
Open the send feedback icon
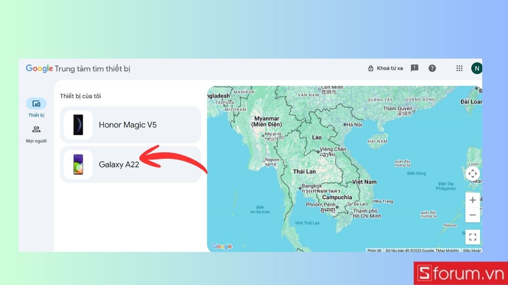pos(414,68)
